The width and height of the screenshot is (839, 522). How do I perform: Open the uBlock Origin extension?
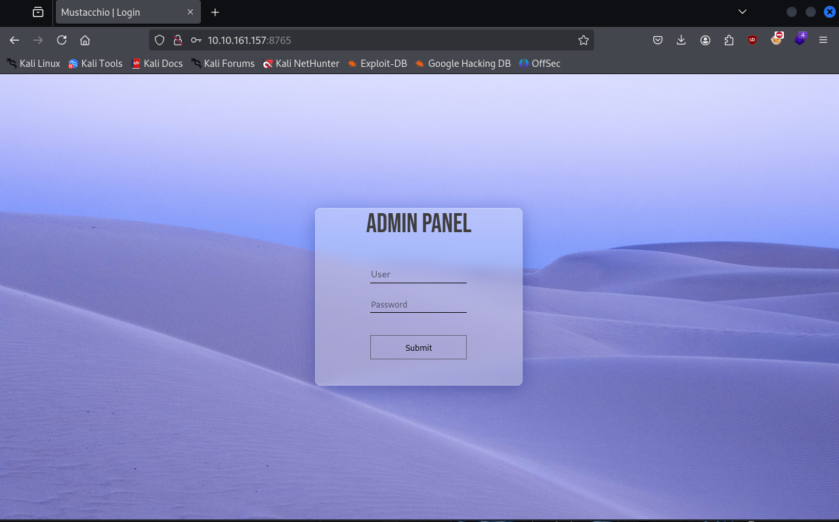tap(752, 40)
